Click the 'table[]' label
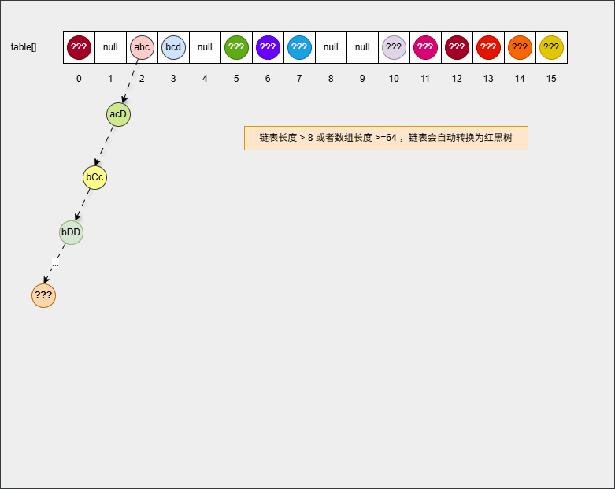 pos(24,47)
